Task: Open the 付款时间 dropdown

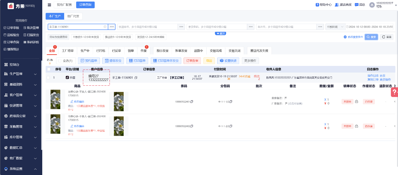Action: 335,27
